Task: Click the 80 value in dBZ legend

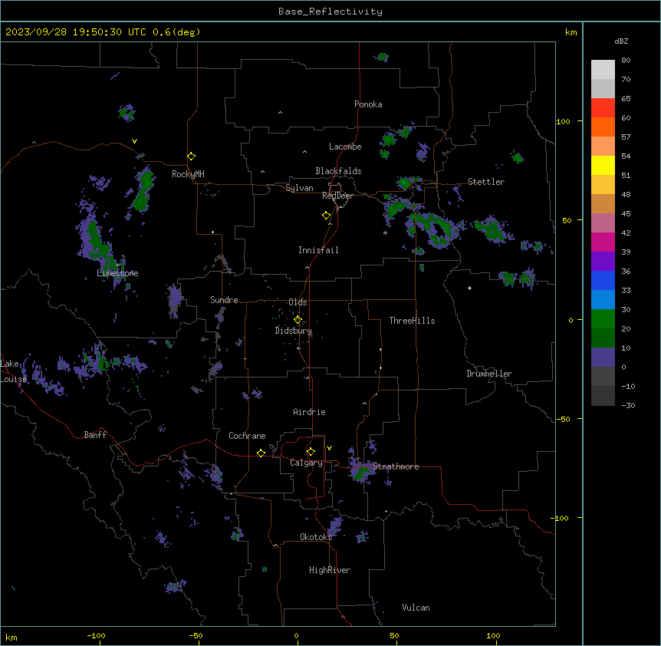Action: click(626, 61)
